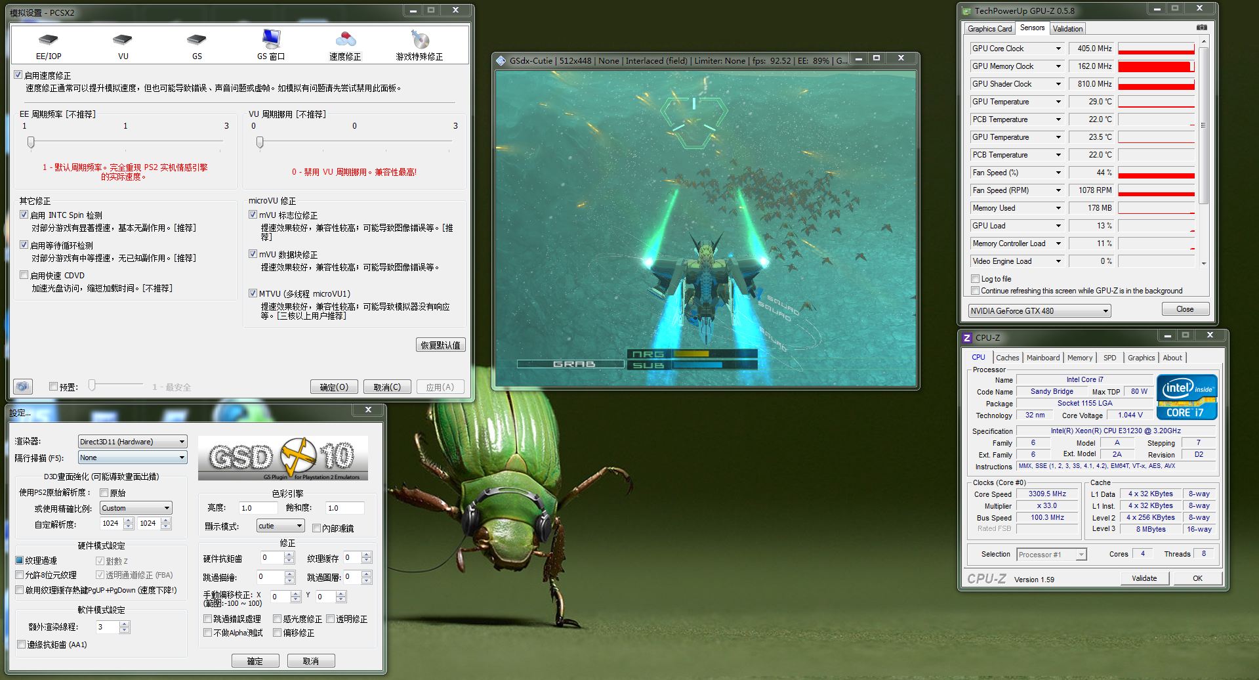The image size is (1259, 680).
Task: Uncheck 启用等待循环检测
Action: 24,245
